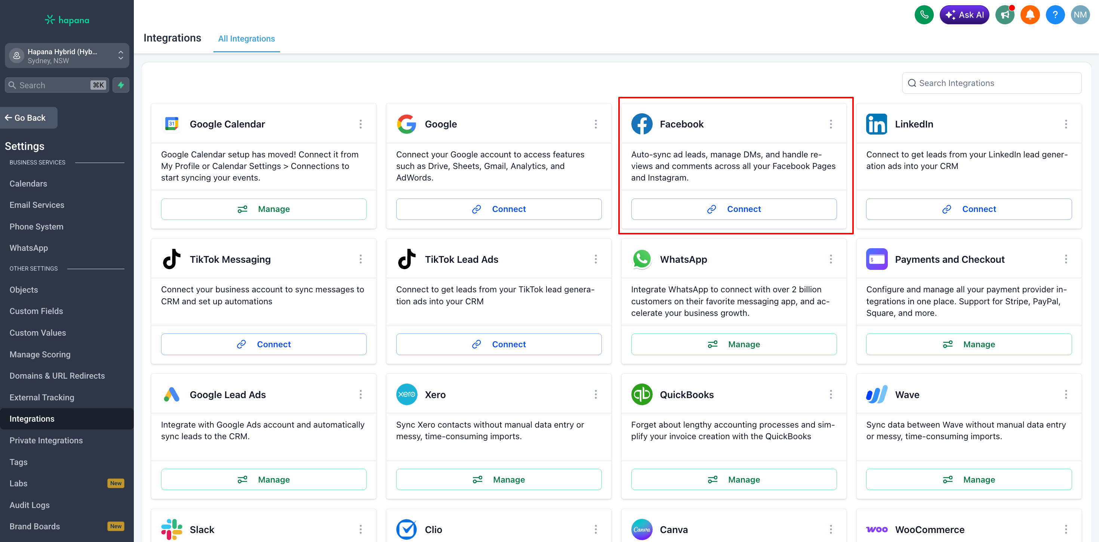This screenshot has height=542, width=1099.
Task: Open the three-dot menu on Facebook card
Action: (x=831, y=124)
